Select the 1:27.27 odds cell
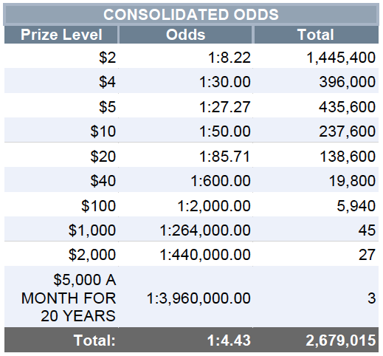 (186, 107)
